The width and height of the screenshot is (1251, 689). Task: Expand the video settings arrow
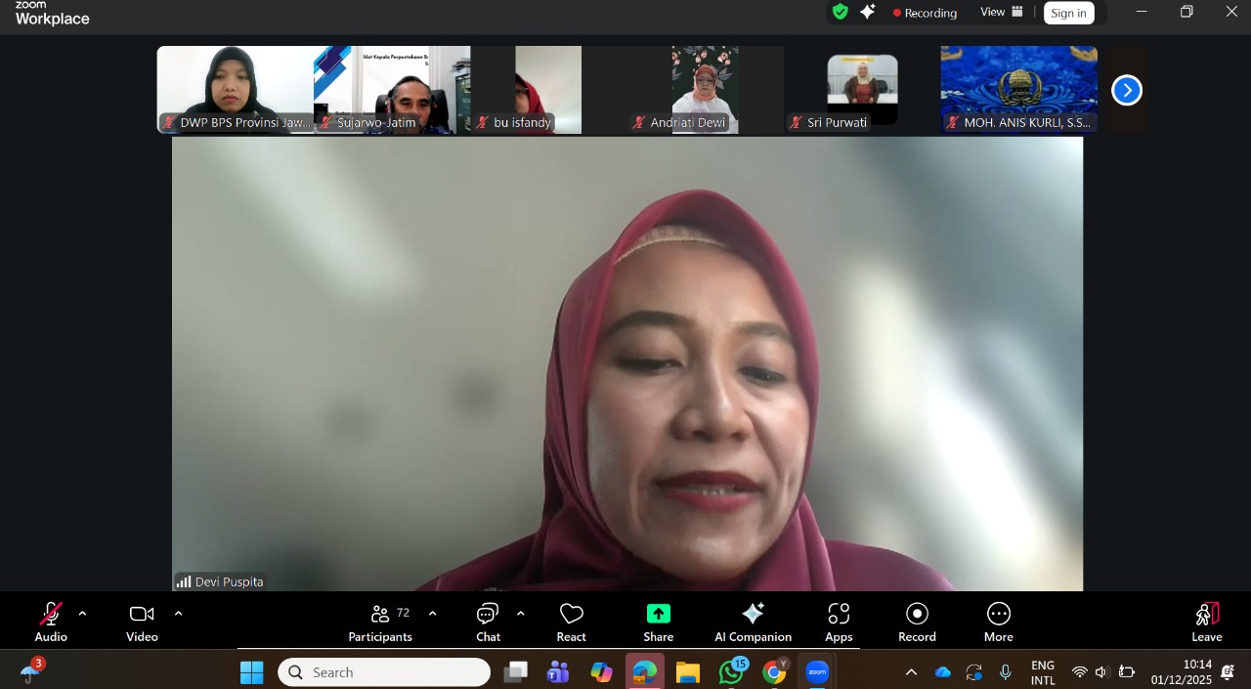click(178, 614)
